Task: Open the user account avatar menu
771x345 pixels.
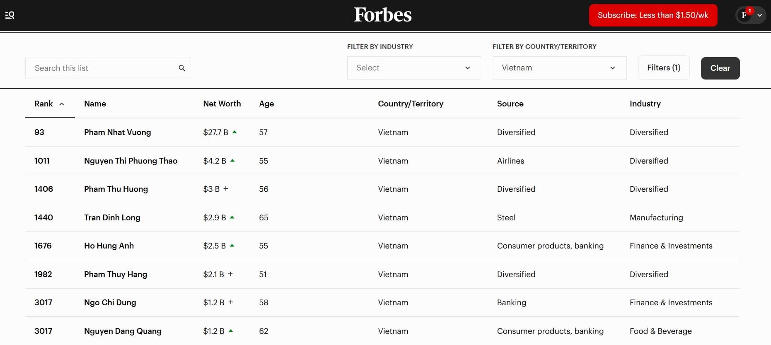Action: click(744, 15)
